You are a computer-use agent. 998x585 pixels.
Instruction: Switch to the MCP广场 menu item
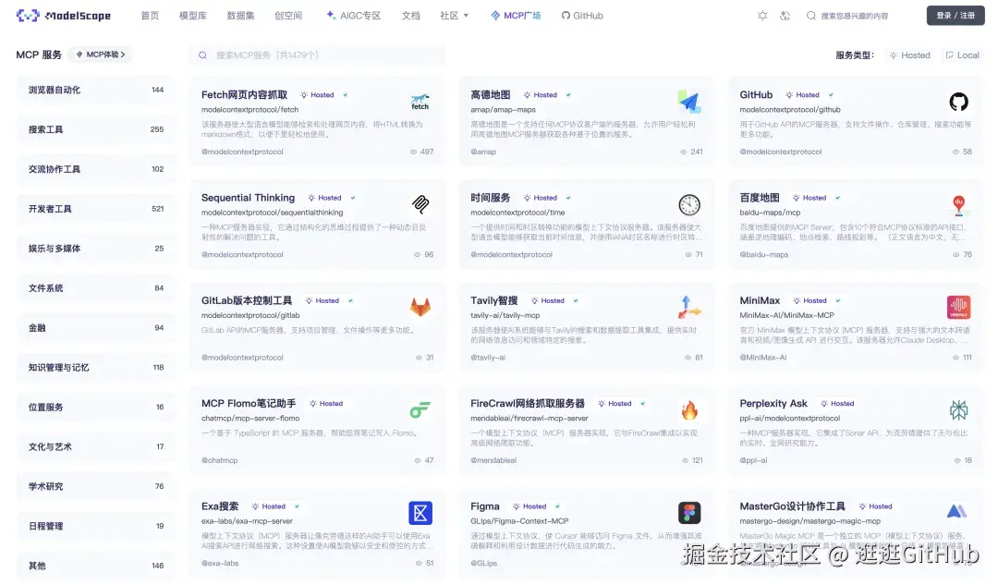pyautogui.click(x=516, y=15)
